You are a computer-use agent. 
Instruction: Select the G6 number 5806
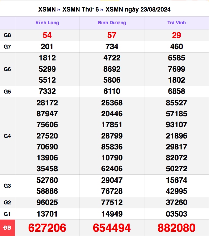pos(112,80)
